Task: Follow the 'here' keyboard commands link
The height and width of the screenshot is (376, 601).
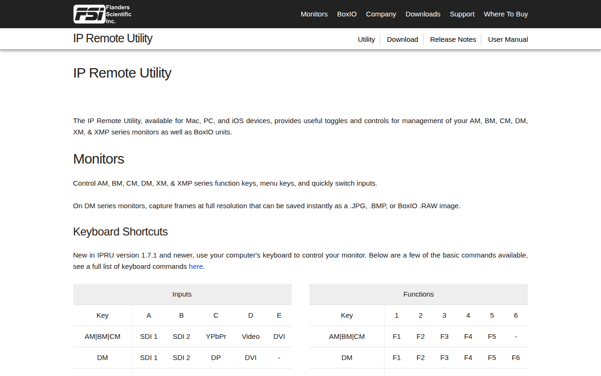Action: pos(196,266)
